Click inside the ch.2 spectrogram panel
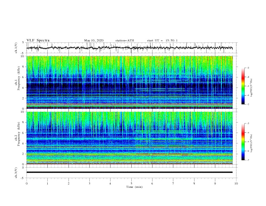This screenshot has height=206, width=266. 129,138
